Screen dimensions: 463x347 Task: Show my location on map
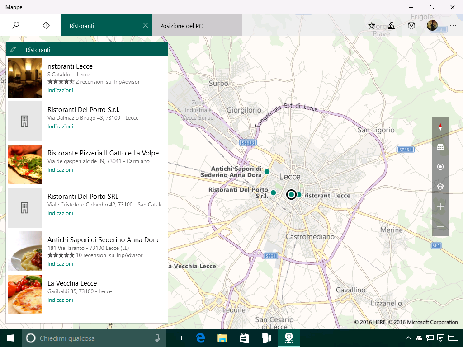pyautogui.click(x=440, y=167)
